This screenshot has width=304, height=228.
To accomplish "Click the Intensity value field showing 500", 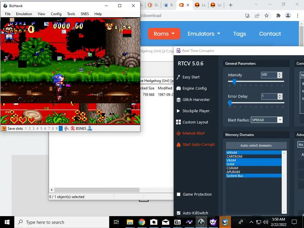I will point(269,75).
